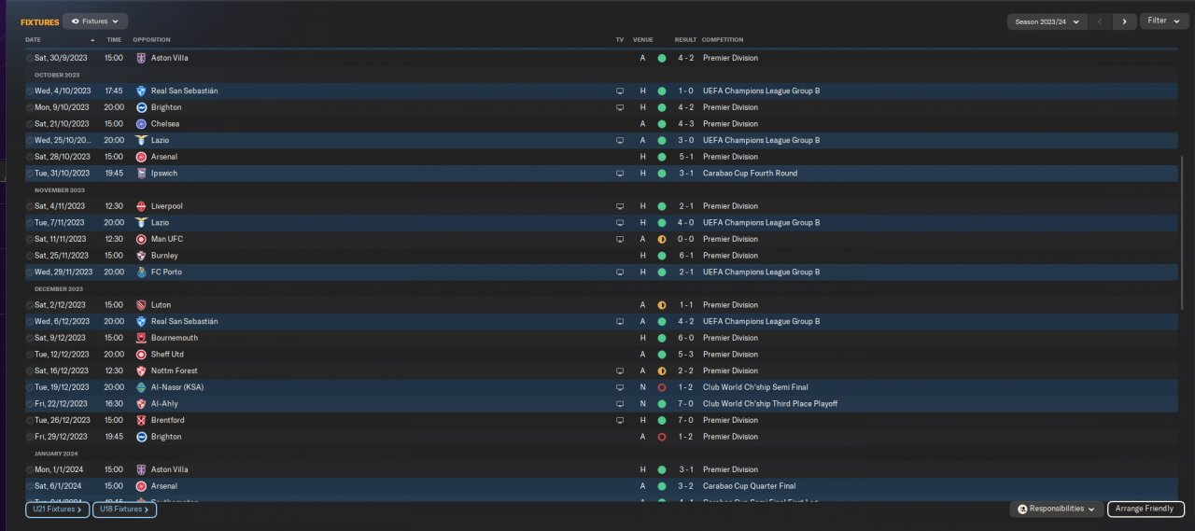This screenshot has height=531, width=1195.
Task: Click the green win indicator for Bournemouth match
Action: [661, 338]
